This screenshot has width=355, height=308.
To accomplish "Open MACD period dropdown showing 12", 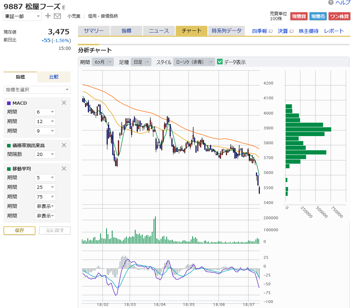I will click(45, 121).
